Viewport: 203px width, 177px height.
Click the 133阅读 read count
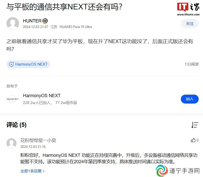coord(192,64)
